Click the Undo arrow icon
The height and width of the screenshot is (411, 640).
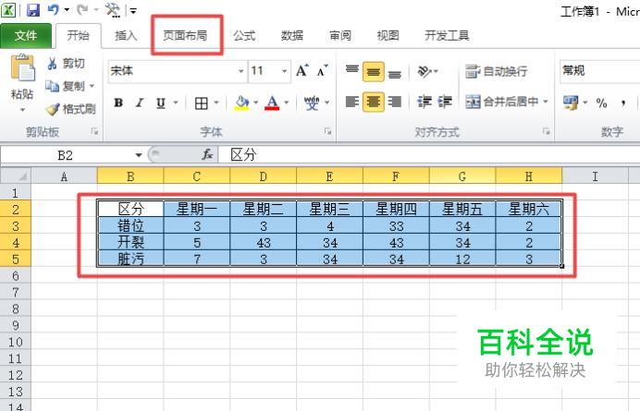[53, 9]
